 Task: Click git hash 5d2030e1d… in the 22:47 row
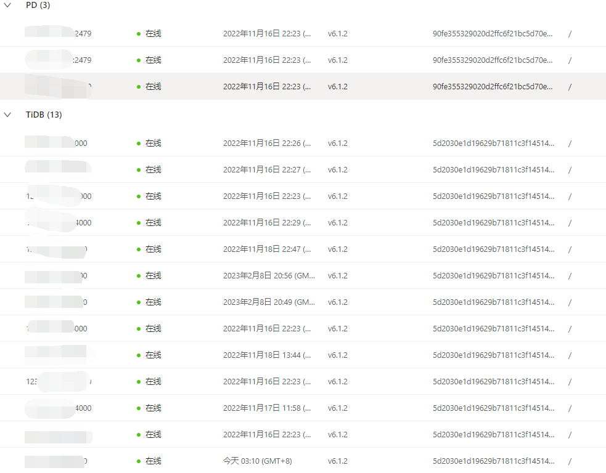494,249
